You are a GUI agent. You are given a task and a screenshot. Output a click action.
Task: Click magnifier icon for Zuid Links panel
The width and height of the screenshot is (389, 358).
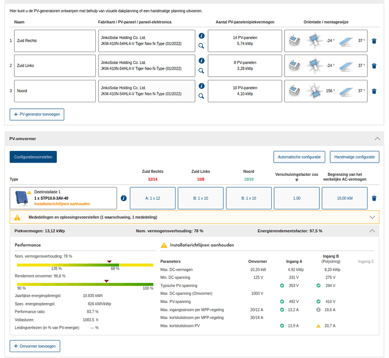[201, 71]
